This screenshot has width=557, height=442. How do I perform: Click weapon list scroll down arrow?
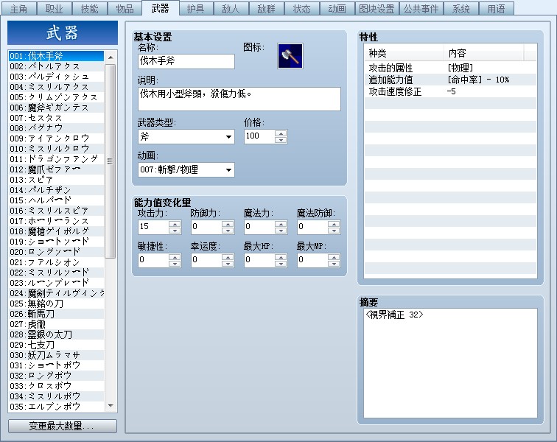click(x=111, y=406)
